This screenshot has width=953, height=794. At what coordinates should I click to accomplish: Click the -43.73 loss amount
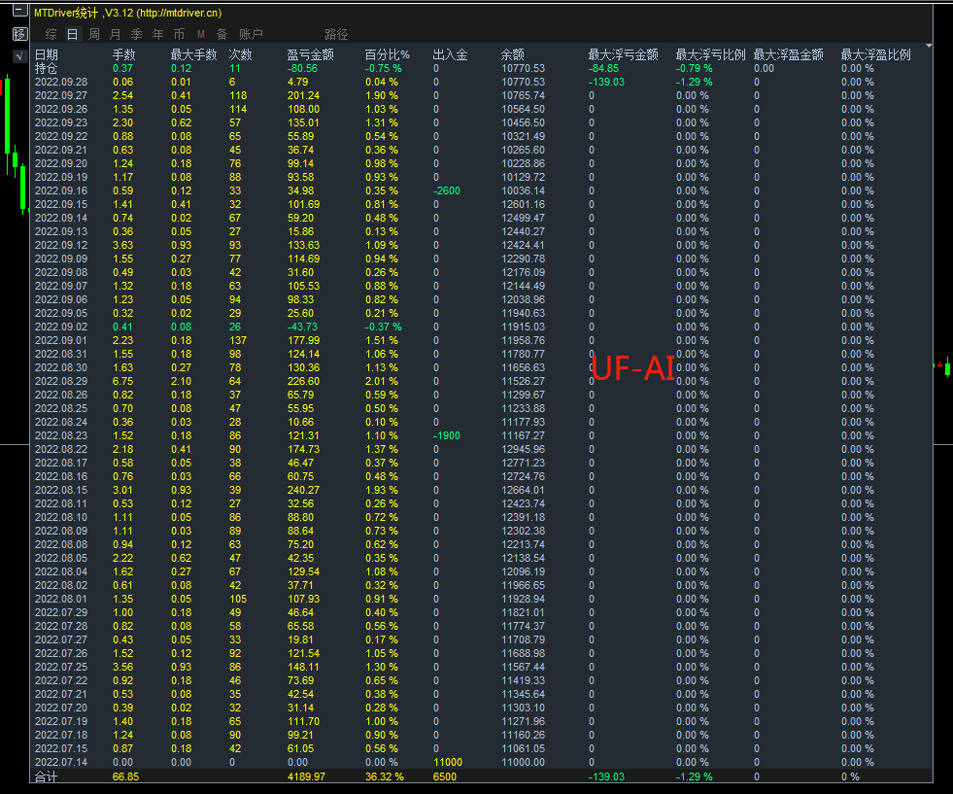click(x=303, y=328)
